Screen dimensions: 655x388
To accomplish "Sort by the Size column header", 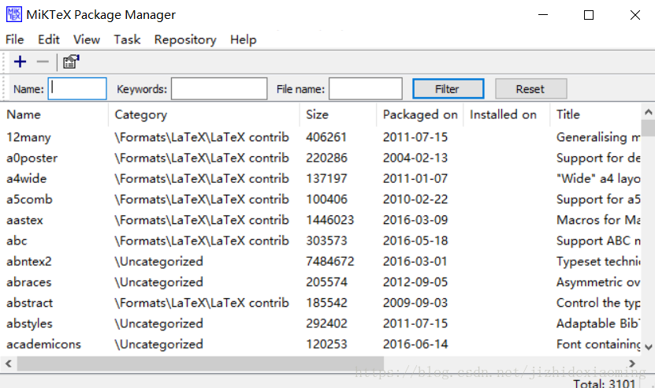I will point(338,114).
